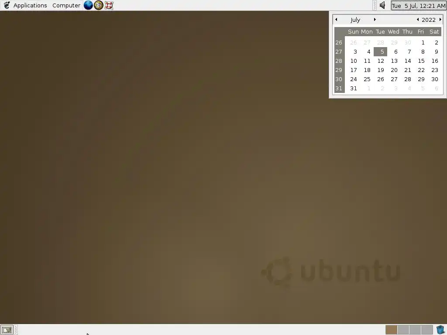Switch to the first brown workspace
The width and height of the screenshot is (447, 335).
(391, 330)
